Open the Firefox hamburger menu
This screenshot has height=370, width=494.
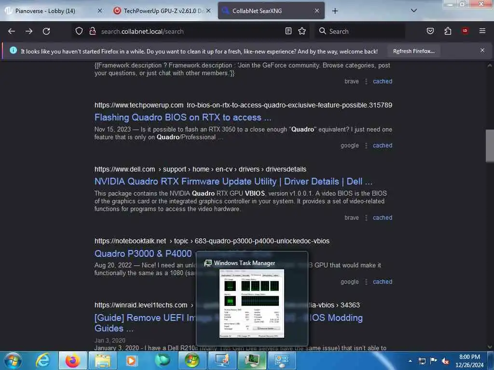point(482,31)
